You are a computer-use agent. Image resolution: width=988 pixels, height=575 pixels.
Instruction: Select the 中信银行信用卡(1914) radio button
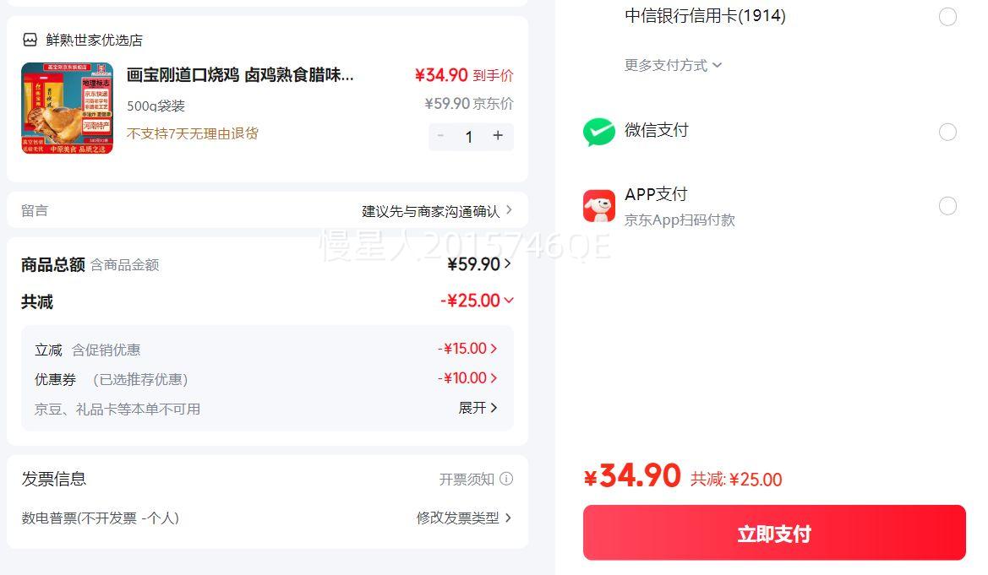click(x=947, y=17)
